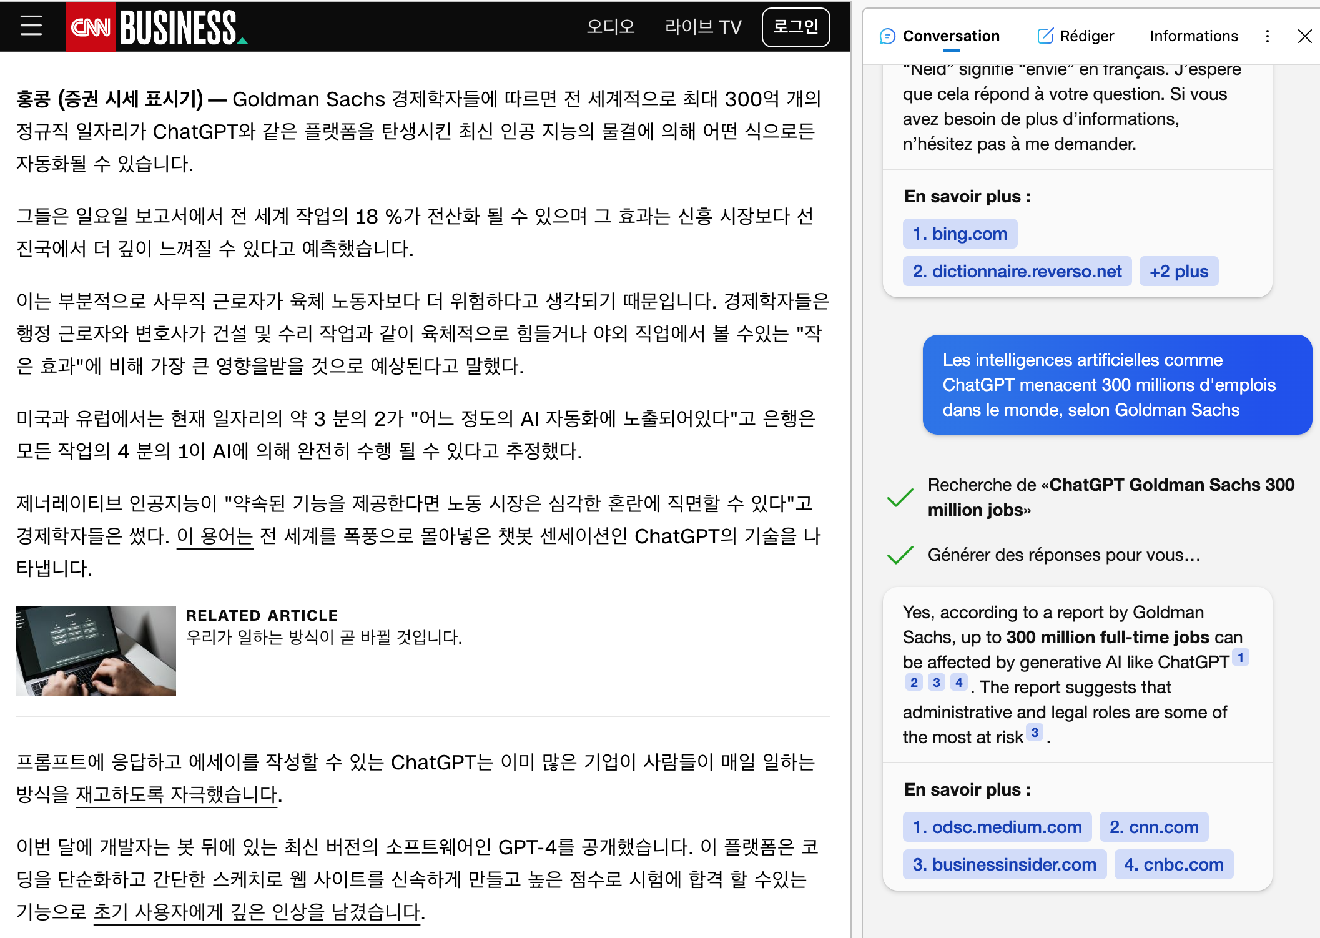The width and height of the screenshot is (1320, 938).
Task: Click the 'Générer des réponses pour vous' status
Action: [1064, 555]
